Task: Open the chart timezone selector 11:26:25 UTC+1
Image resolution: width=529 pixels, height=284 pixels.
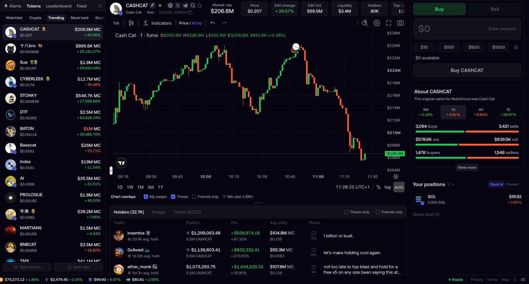Action: (x=353, y=187)
